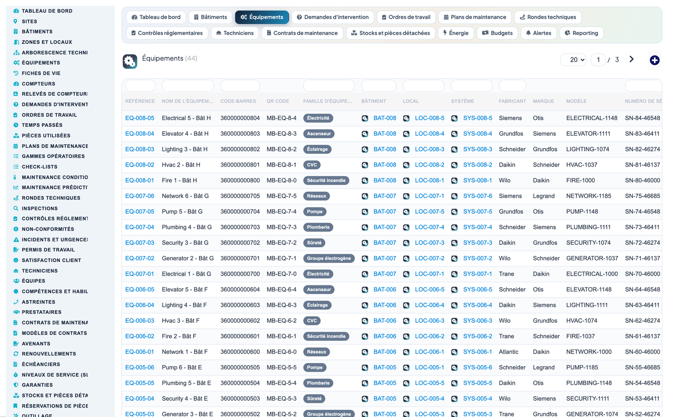Click the Gammes opératoires sidebar icon
The image size is (675, 417).
pyautogui.click(x=16, y=156)
